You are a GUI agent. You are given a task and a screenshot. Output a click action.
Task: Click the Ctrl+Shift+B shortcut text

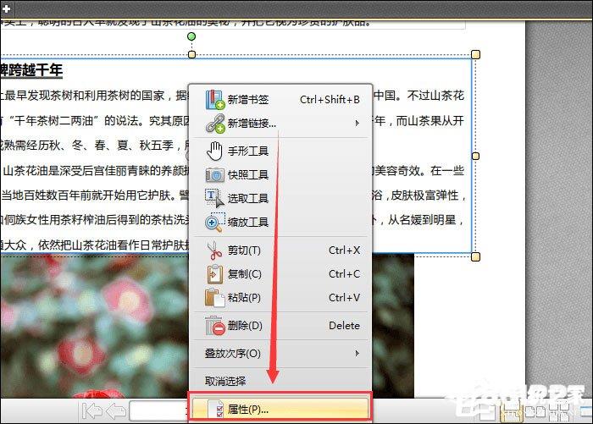pyautogui.click(x=330, y=100)
